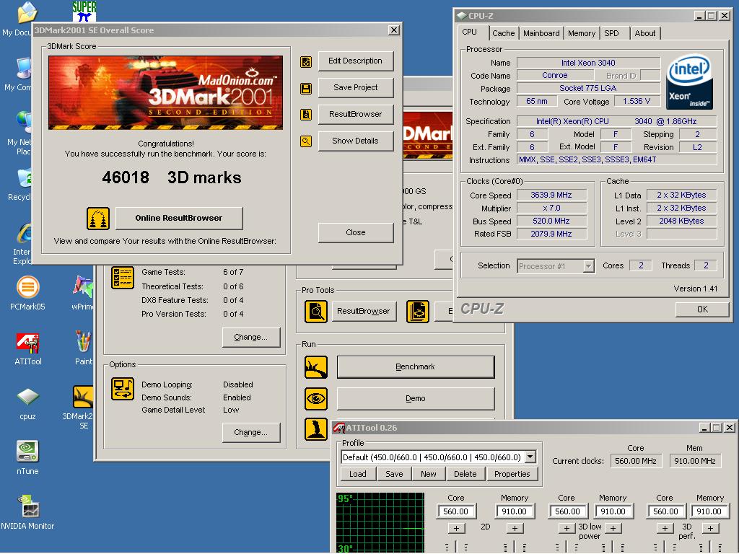Expand the ATITool Profile dropdown

click(x=530, y=457)
